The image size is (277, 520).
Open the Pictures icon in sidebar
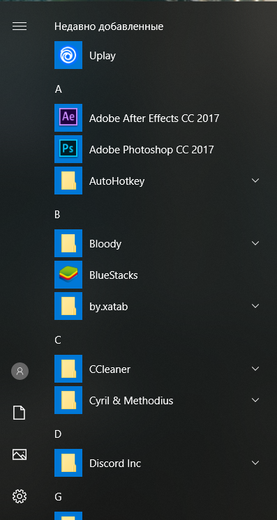click(20, 454)
